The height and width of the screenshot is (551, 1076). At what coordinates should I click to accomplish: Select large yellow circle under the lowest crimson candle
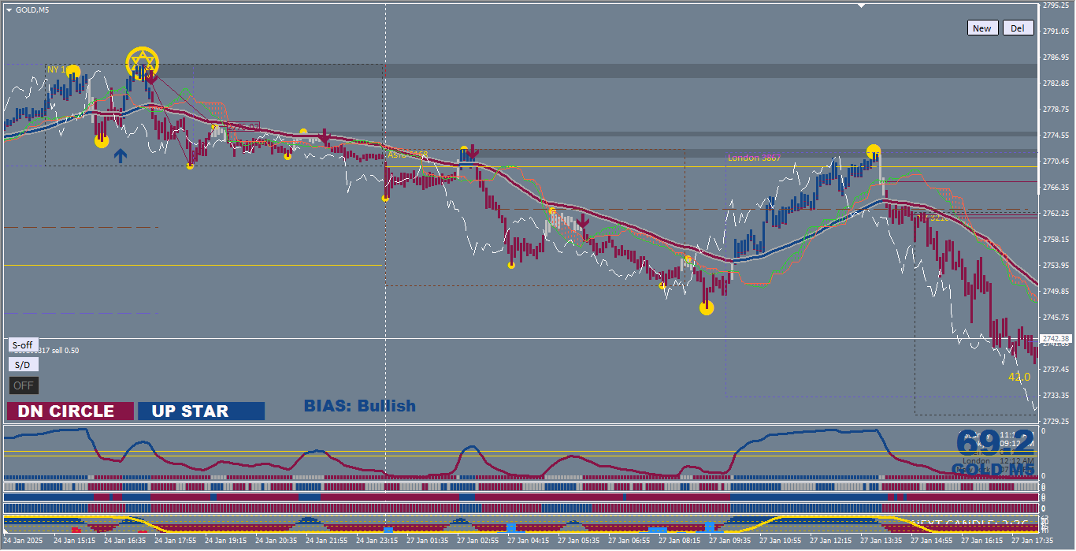[707, 308]
